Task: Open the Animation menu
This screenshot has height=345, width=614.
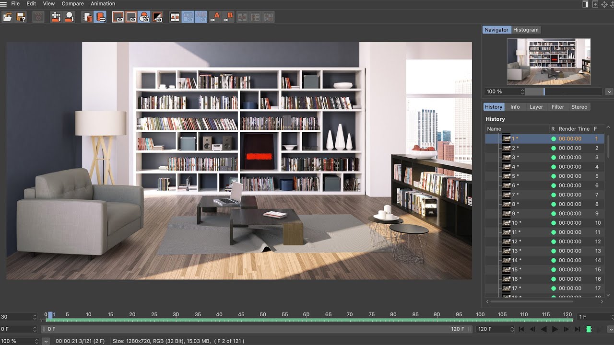Action: [x=103, y=3]
